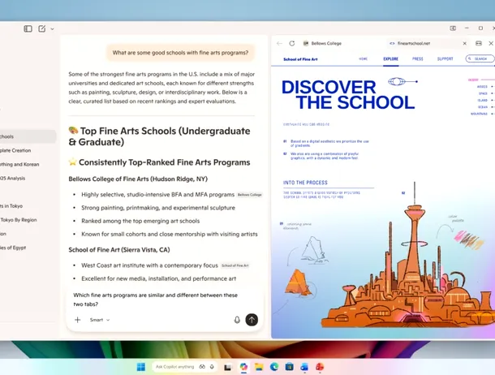The height and width of the screenshot is (375, 495).
Task: Click the School of Fine Art logo link
Action: click(300, 59)
